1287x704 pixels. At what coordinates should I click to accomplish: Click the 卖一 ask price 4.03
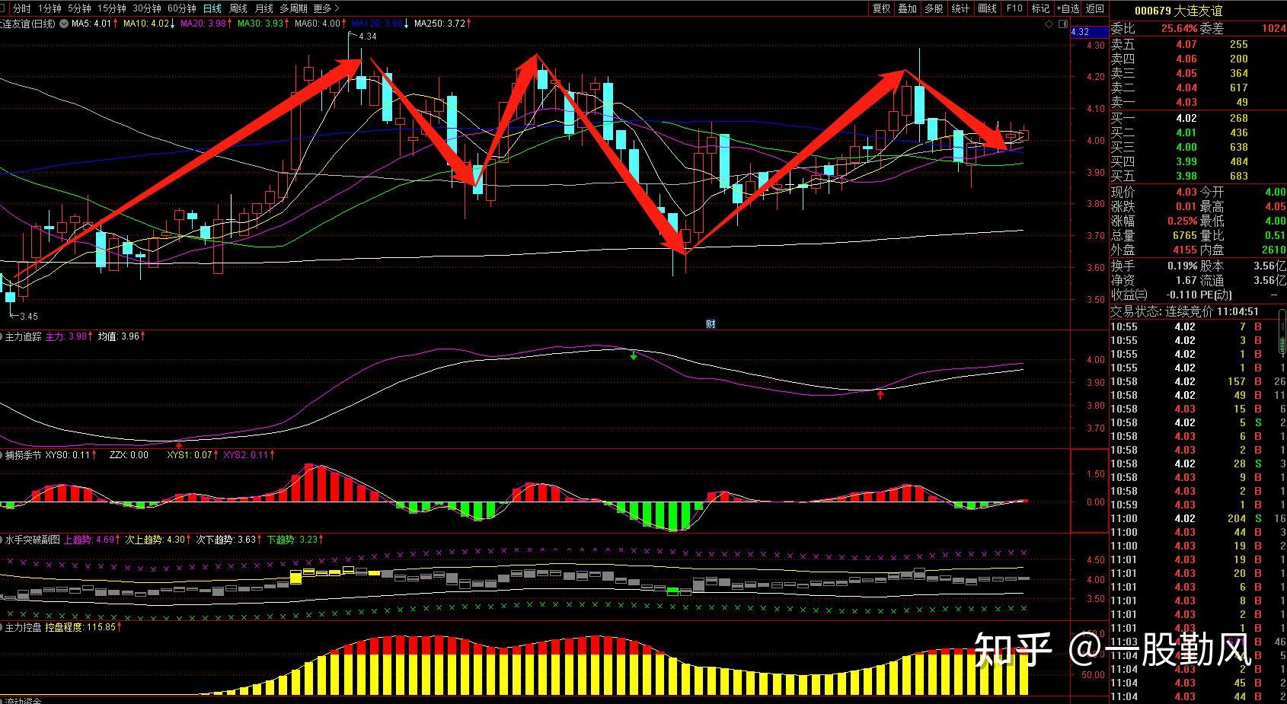coord(1186,103)
